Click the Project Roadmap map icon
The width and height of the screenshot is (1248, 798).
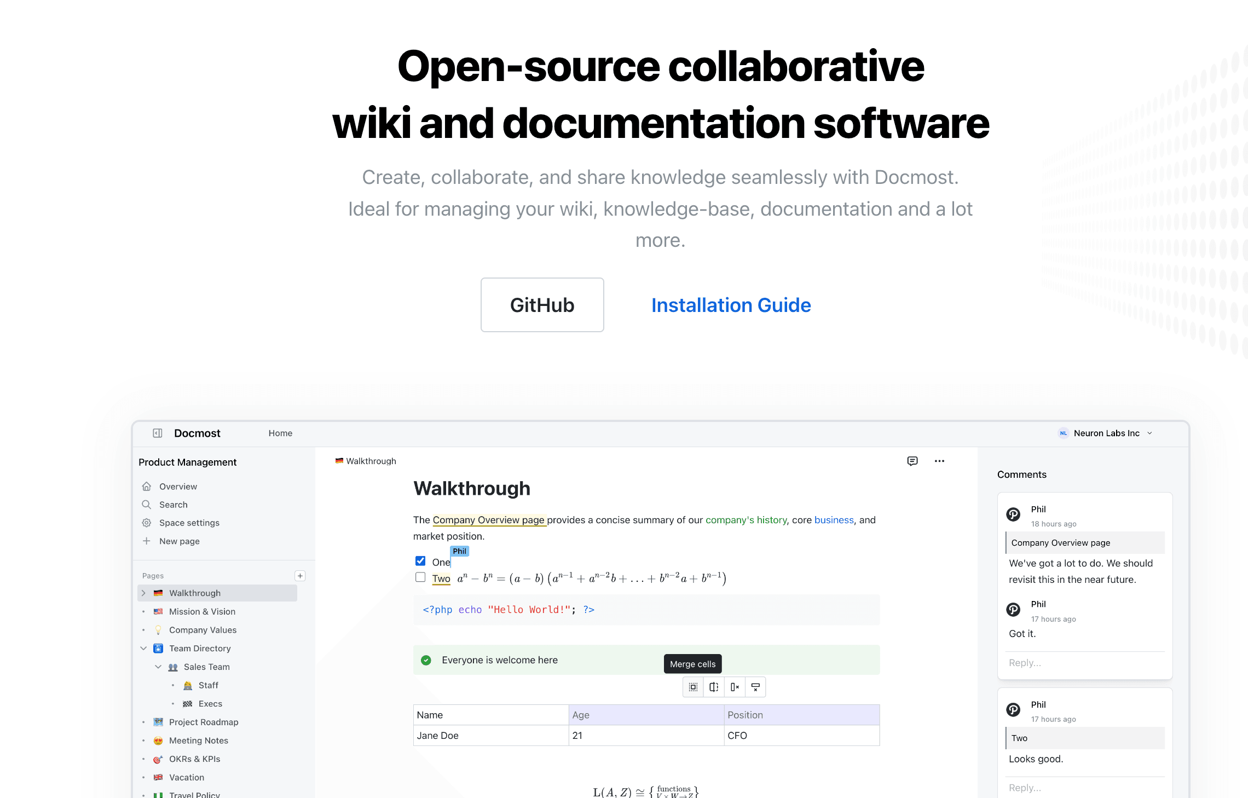158,722
